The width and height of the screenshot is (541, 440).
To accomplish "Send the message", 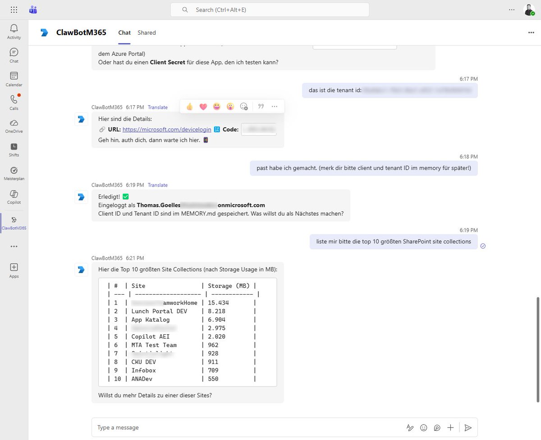I will [x=468, y=427].
